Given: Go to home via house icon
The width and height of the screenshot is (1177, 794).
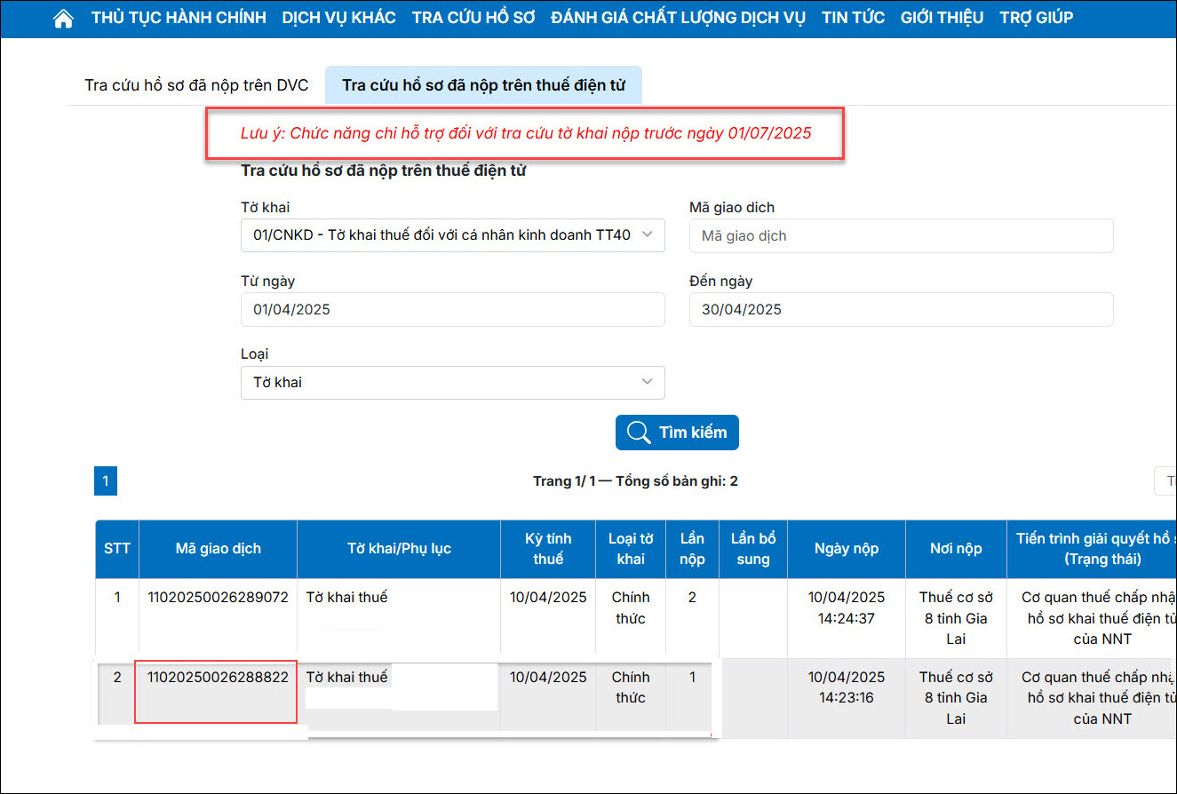Looking at the screenshot, I should click(63, 19).
